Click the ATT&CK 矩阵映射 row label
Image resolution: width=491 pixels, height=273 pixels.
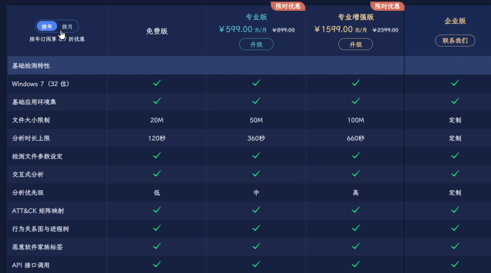pyautogui.click(x=38, y=211)
